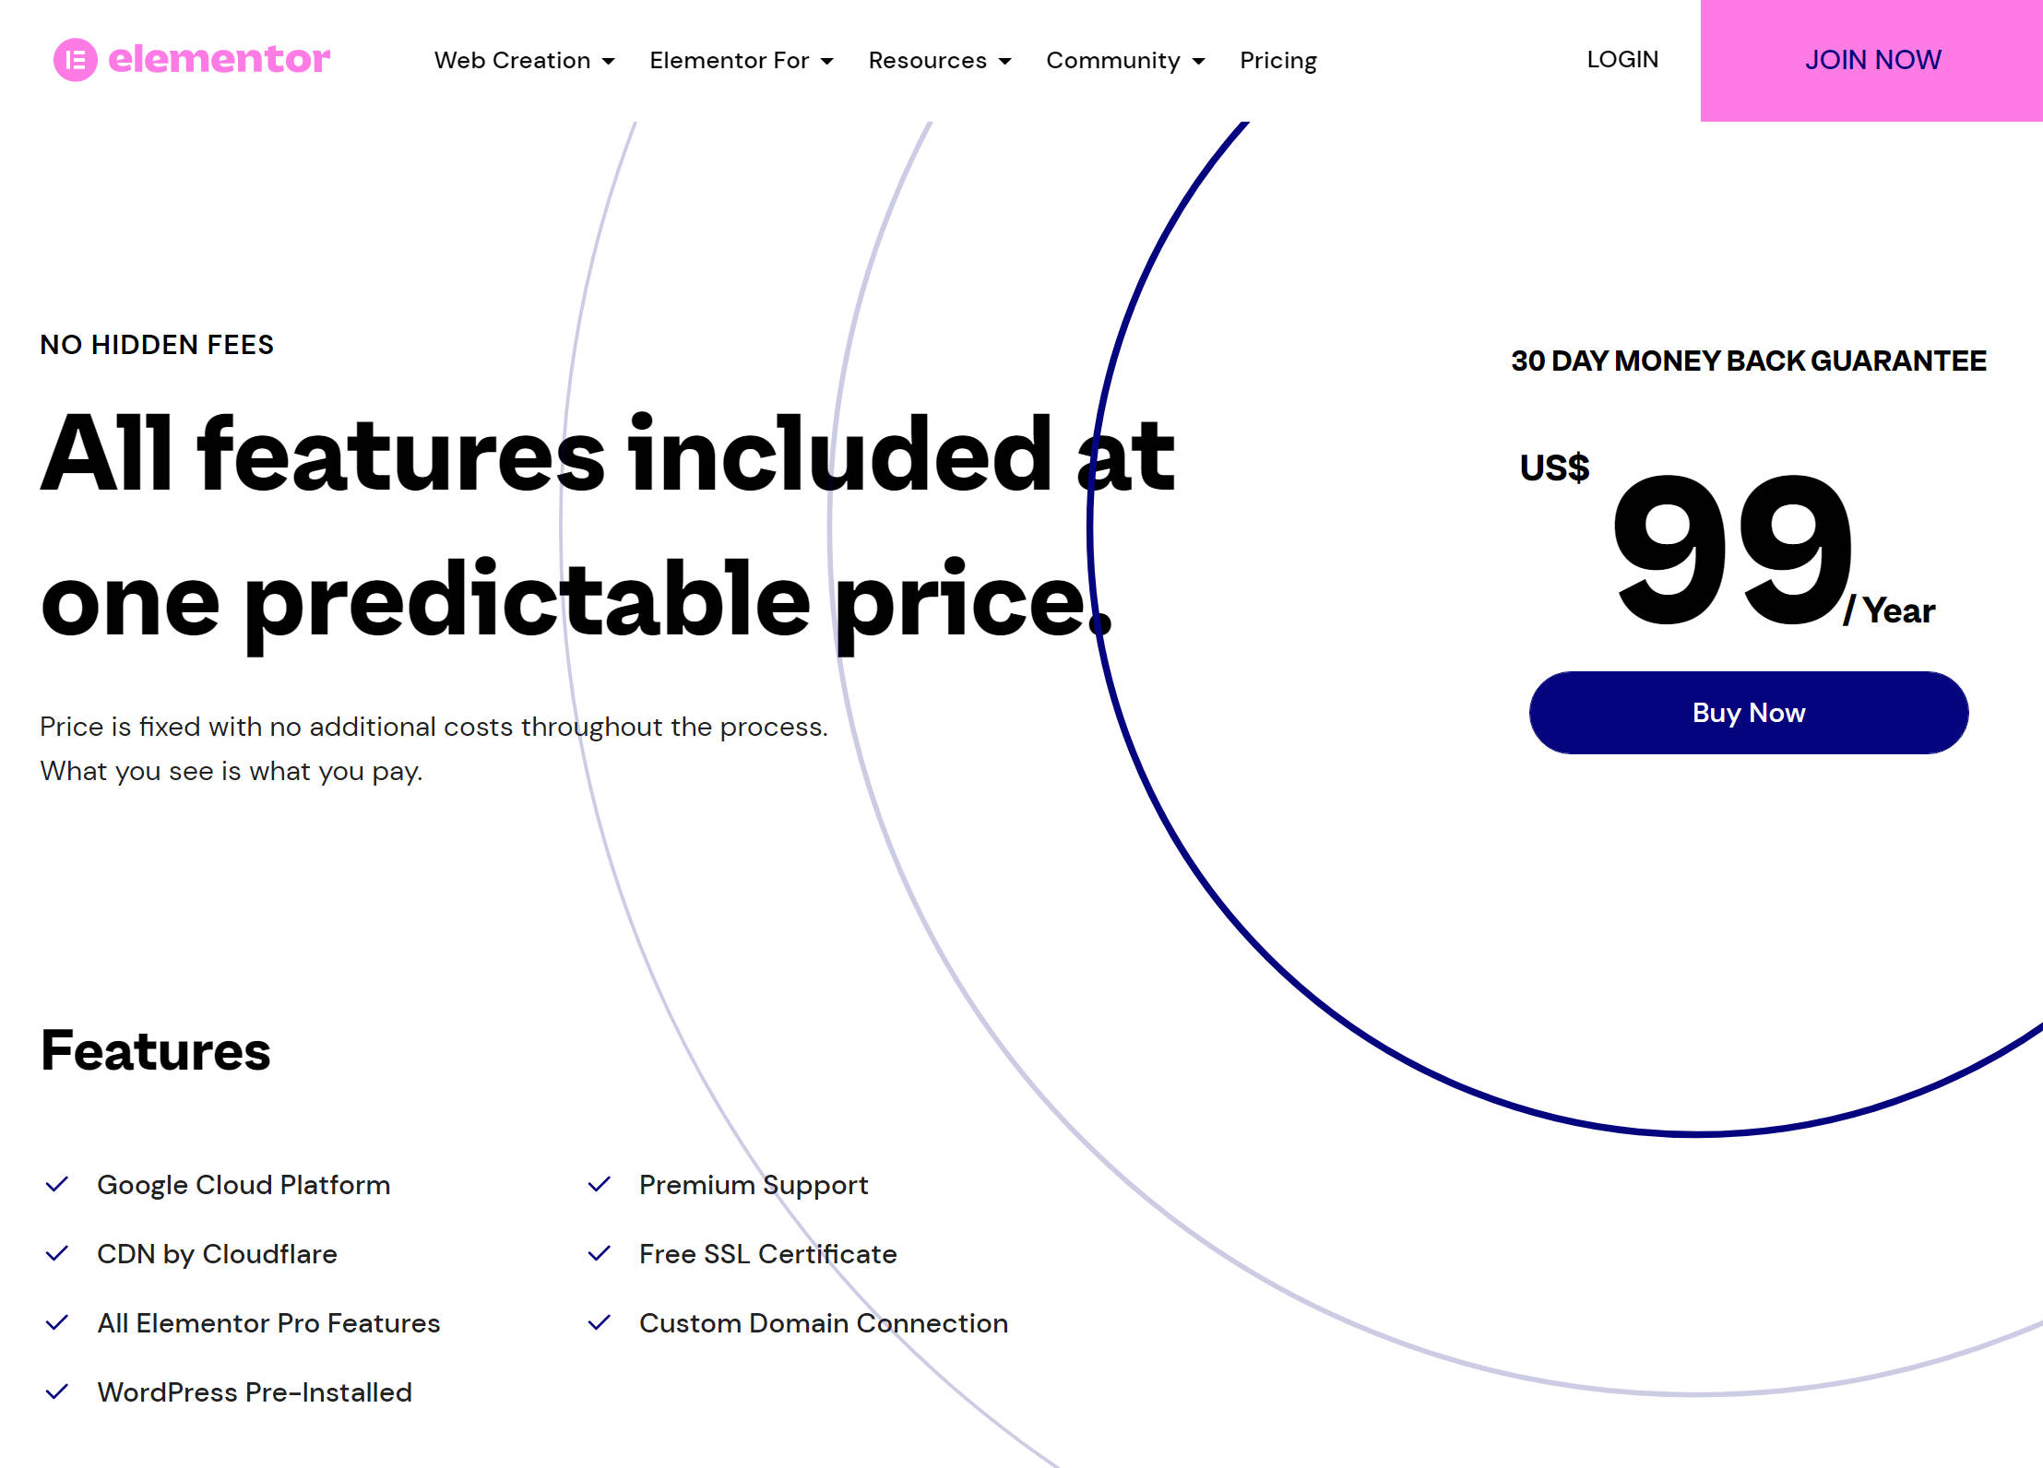Click the Buy Now button

tap(1748, 713)
